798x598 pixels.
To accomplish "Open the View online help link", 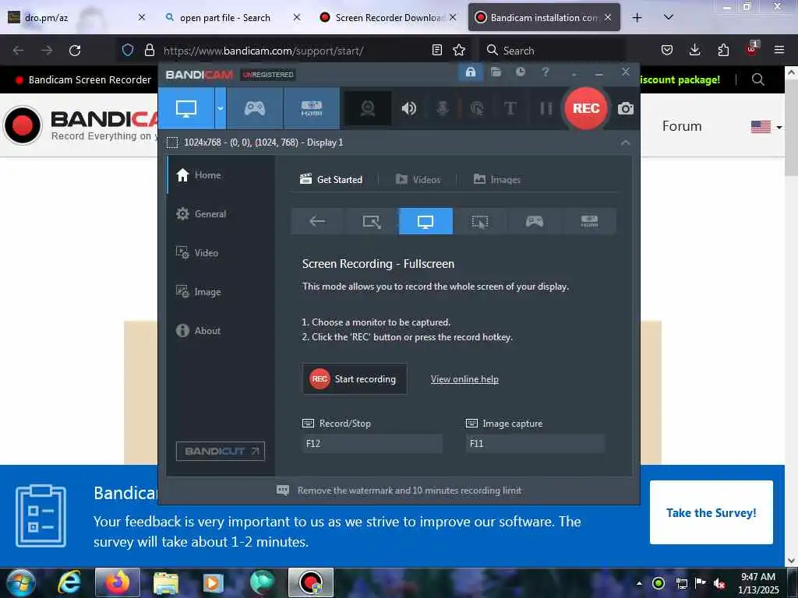I will tap(464, 379).
